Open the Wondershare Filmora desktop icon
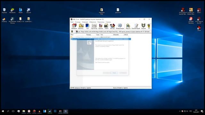This screenshot has width=205, height=115. 12,20
